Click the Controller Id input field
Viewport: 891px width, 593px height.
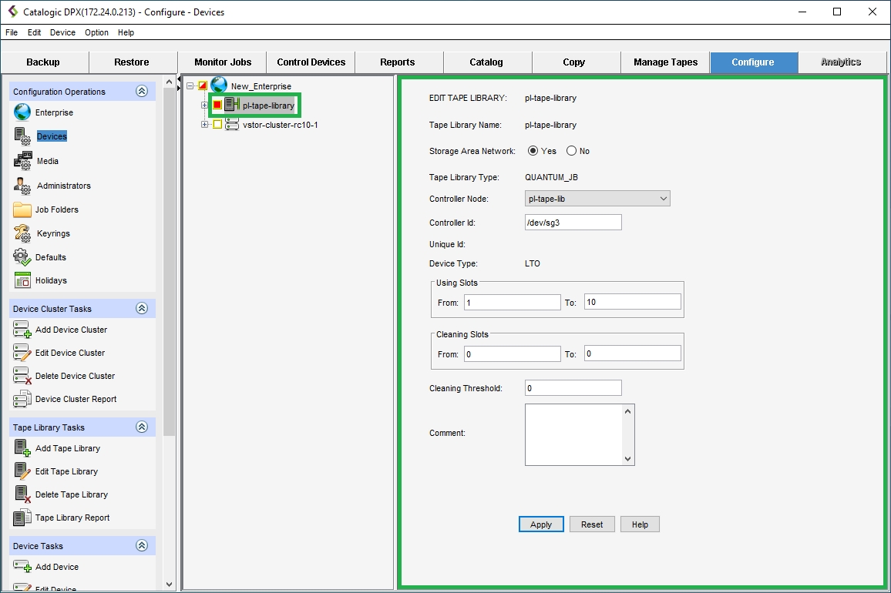tap(573, 223)
